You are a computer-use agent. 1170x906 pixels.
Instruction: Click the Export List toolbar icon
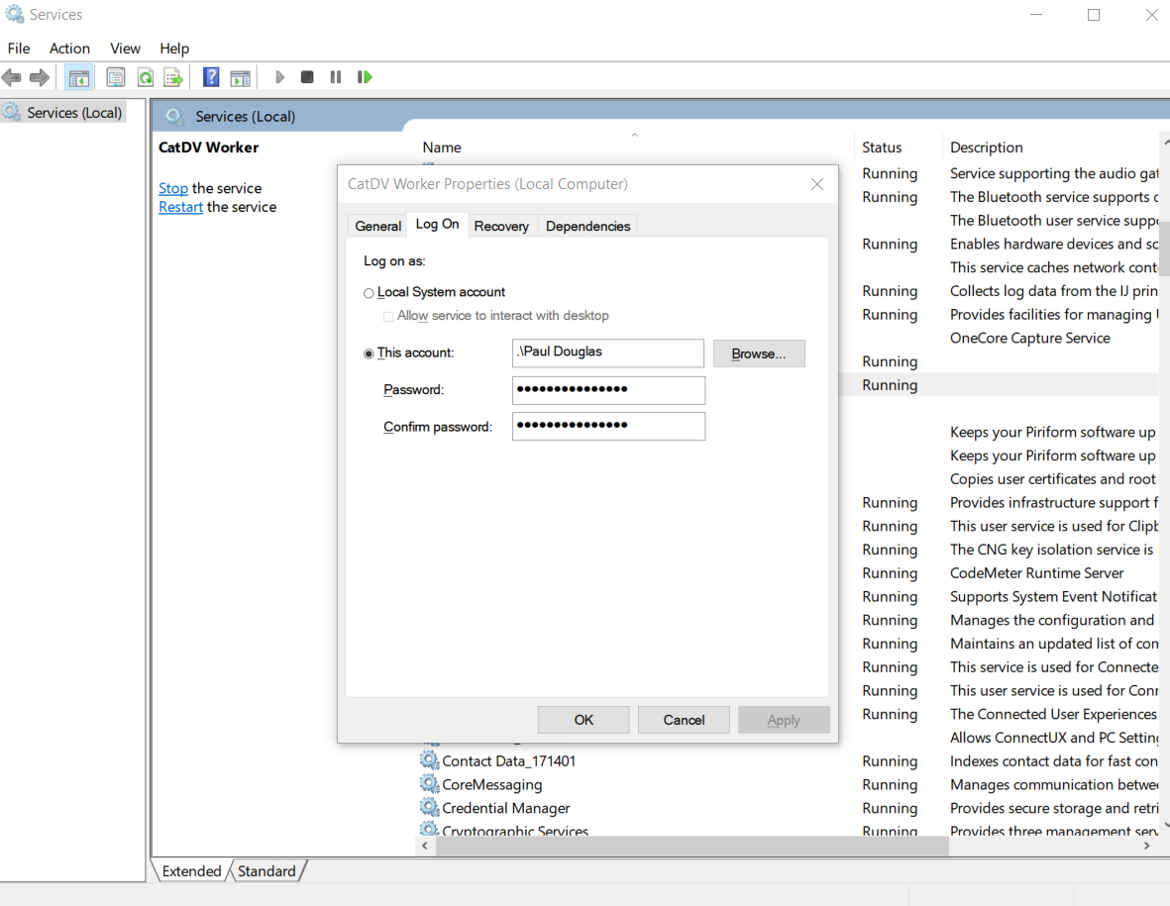(173, 77)
